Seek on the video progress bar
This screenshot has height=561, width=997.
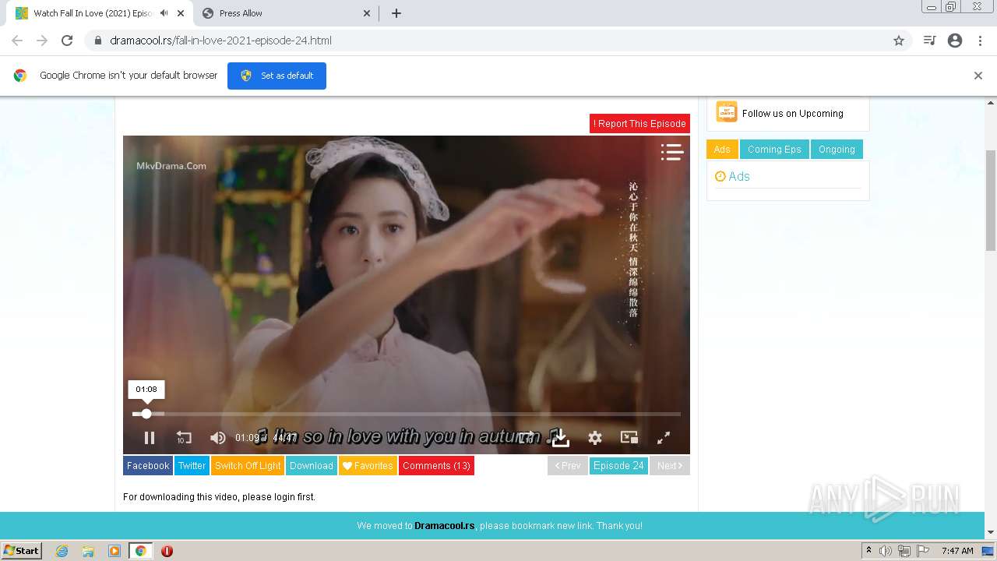[407, 414]
